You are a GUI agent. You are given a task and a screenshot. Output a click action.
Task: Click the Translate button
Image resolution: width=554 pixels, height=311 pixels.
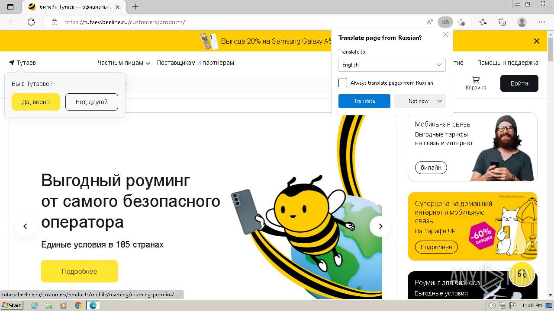(x=364, y=101)
